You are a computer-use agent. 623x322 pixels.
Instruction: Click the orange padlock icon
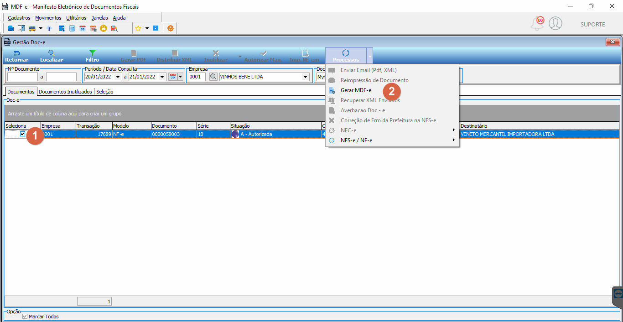(104, 28)
